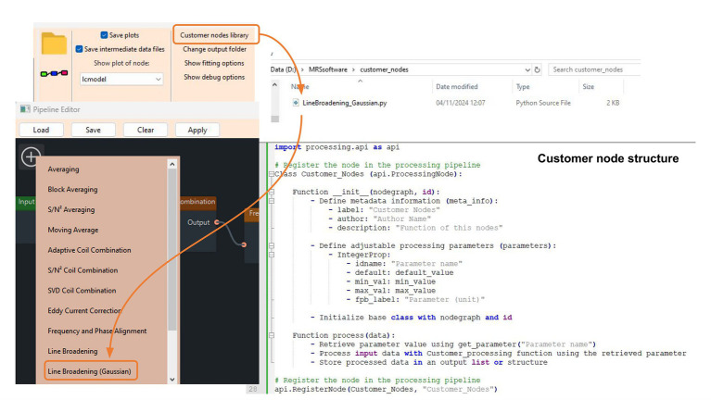
Task: Click the LineBroadening_Gaussian.py file icon
Action: (296, 103)
